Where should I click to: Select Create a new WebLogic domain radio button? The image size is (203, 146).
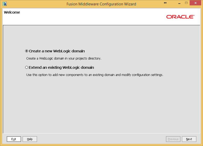point(26,51)
